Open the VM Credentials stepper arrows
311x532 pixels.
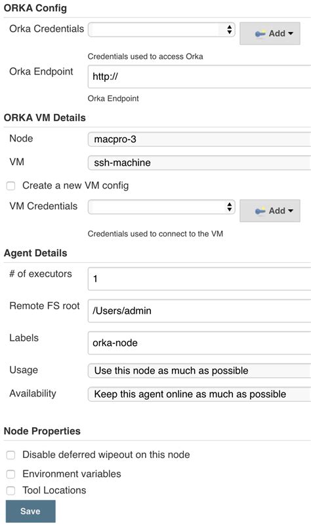pos(230,206)
